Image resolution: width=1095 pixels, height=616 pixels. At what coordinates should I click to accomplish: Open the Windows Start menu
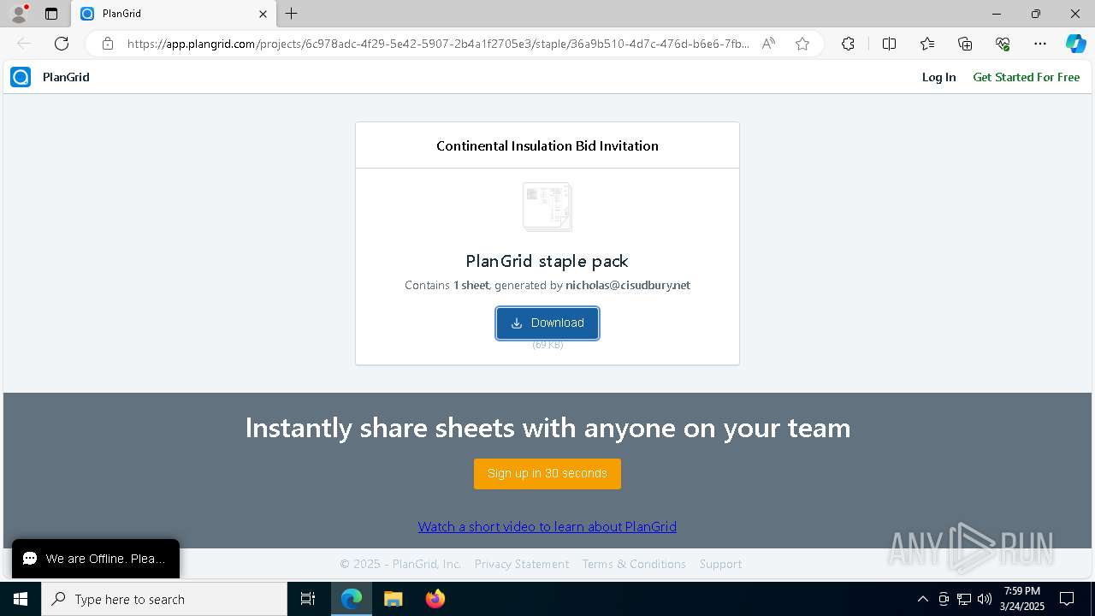coord(21,599)
